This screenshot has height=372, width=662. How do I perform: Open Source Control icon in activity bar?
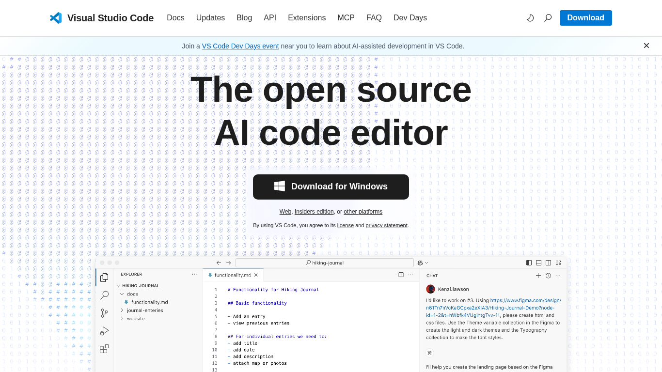point(104,313)
